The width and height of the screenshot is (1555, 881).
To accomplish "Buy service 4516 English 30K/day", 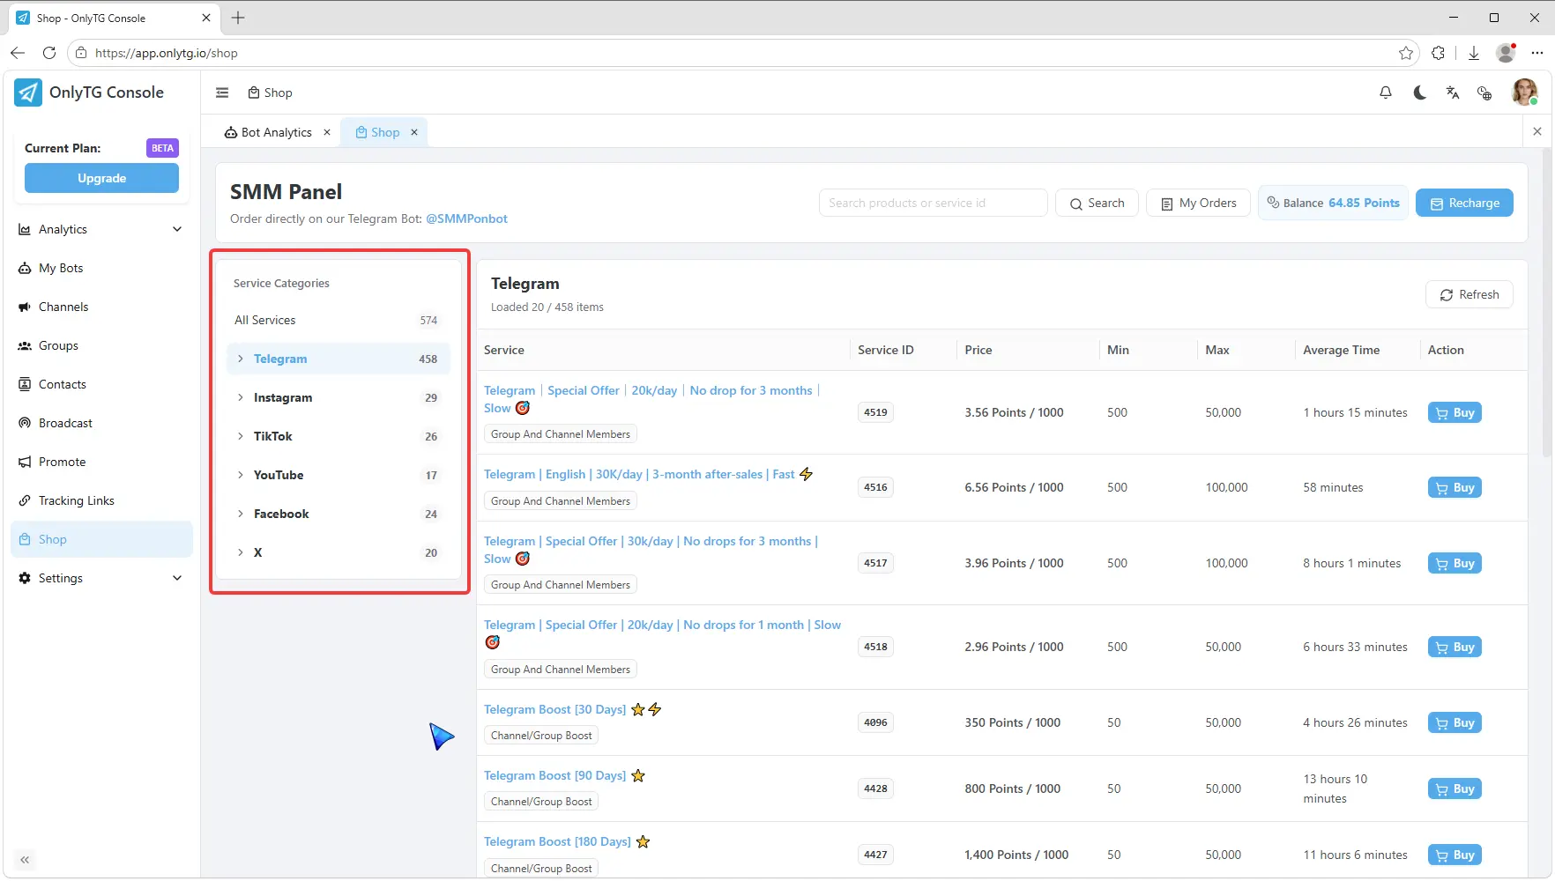I will coord(1455,487).
